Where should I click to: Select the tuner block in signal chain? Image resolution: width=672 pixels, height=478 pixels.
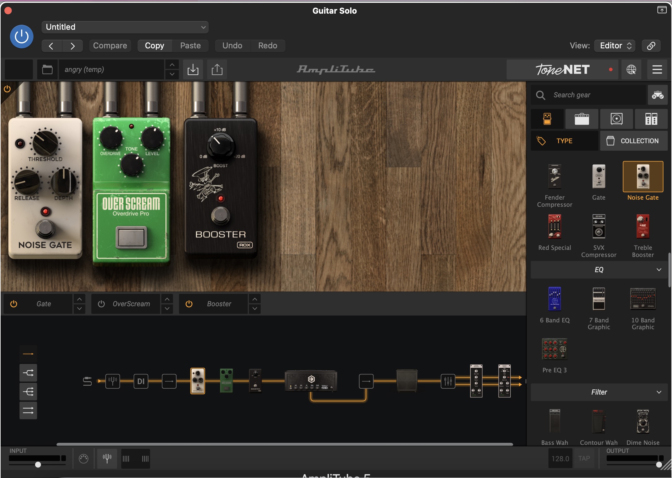pos(113,381)
